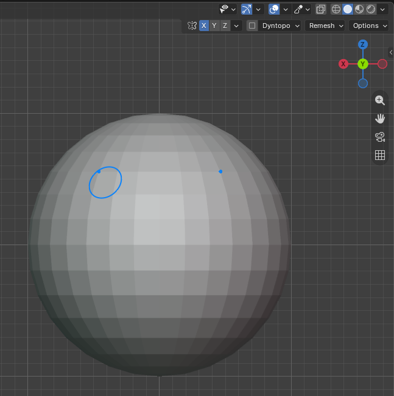The width and height of the screenshot is (394, 396).
Task: Toggle perspective/orthographic grid icon
Action: 379,155
